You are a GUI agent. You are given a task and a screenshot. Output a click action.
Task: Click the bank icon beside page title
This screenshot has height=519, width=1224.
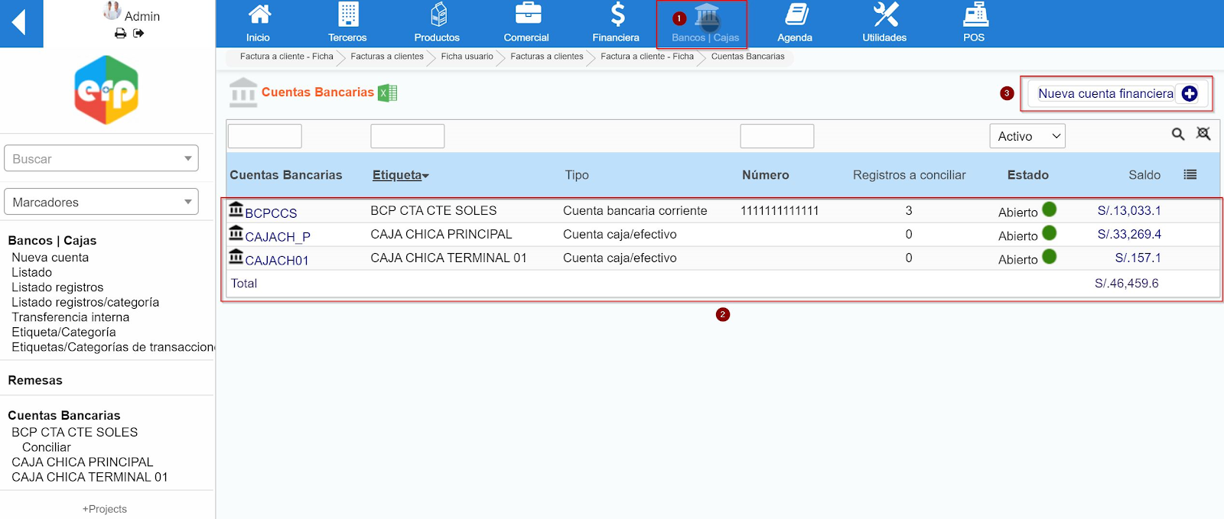click(x=243, y=92)
